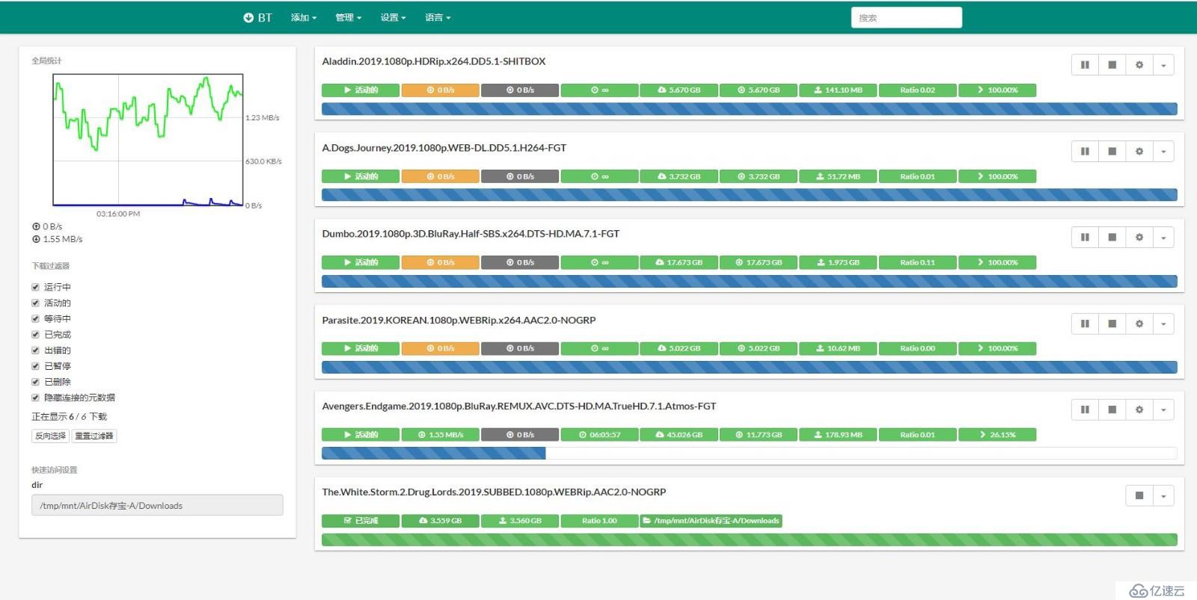The image size is (1197, 600).
Task: Click the Downloads folder path badge
Action: (711, 520)
